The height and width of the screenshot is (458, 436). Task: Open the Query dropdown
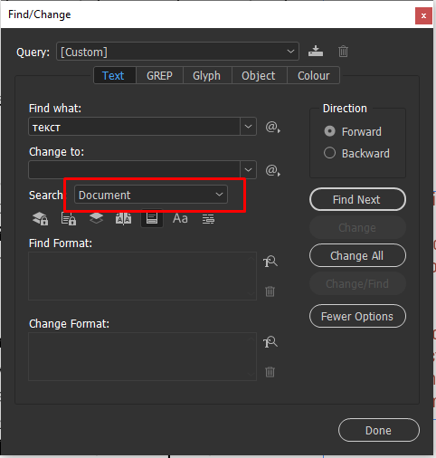coord(177,52)
